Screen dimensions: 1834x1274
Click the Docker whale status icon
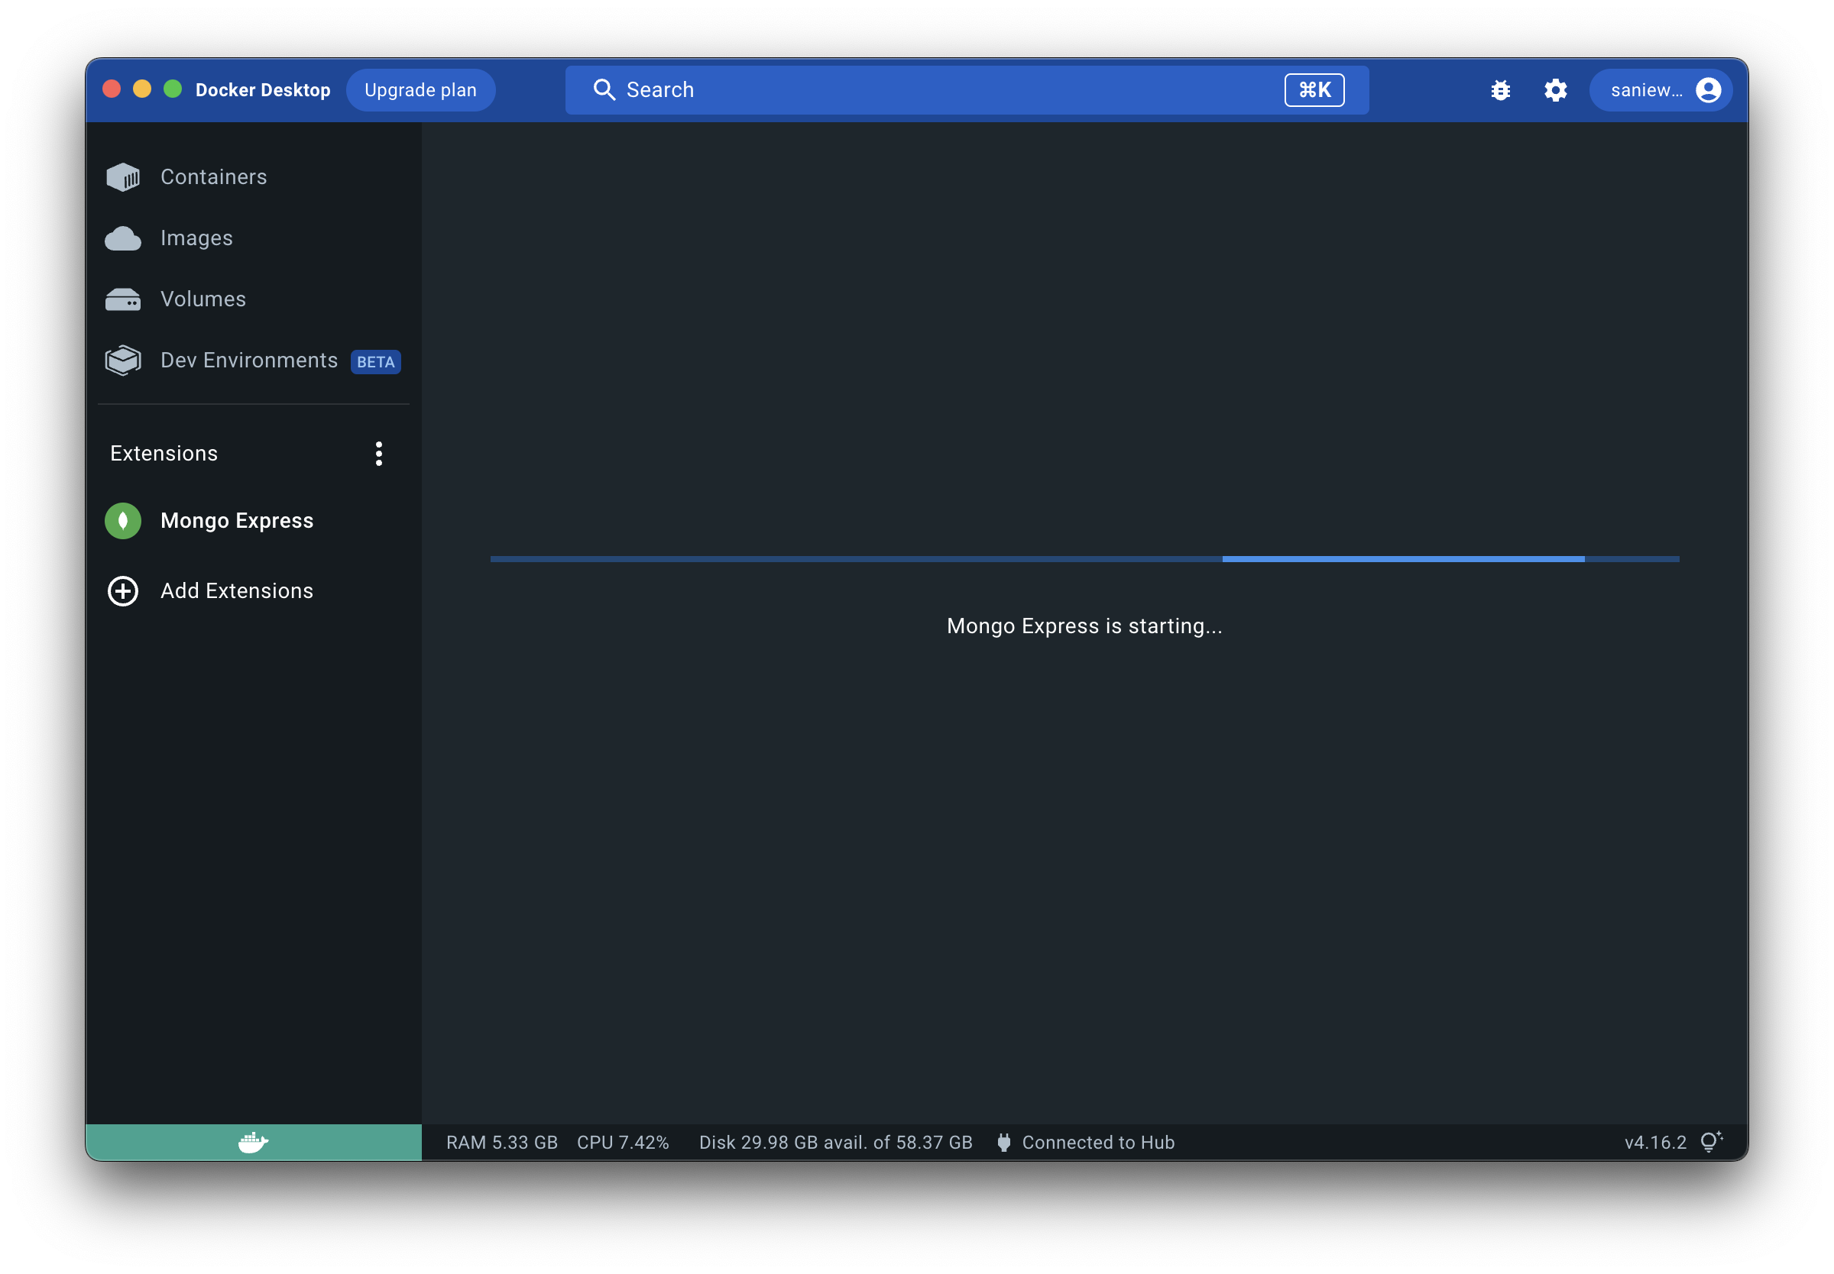(x=253, y=1143)
